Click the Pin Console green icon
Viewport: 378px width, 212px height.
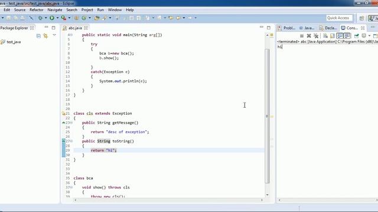point(357,36)
